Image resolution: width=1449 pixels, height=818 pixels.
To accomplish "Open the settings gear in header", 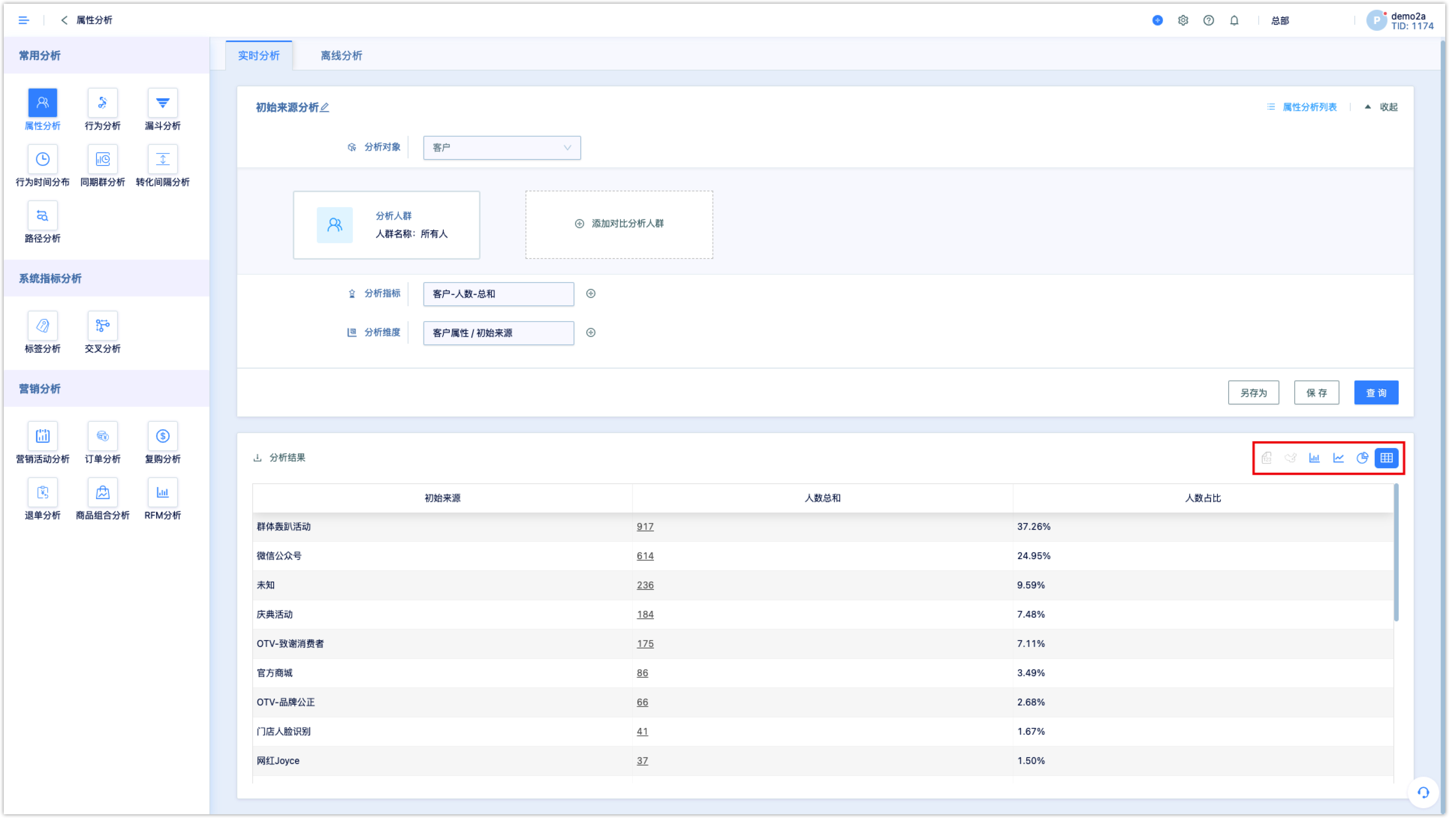I will tap(1183, 20).
